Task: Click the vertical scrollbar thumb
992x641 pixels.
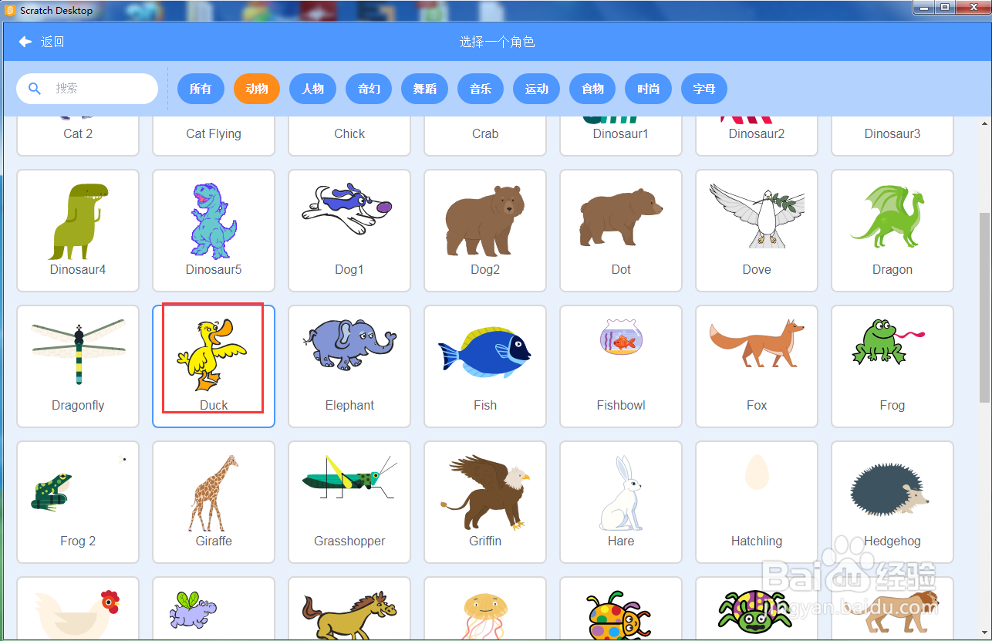Action: click(x=985, y=307)
